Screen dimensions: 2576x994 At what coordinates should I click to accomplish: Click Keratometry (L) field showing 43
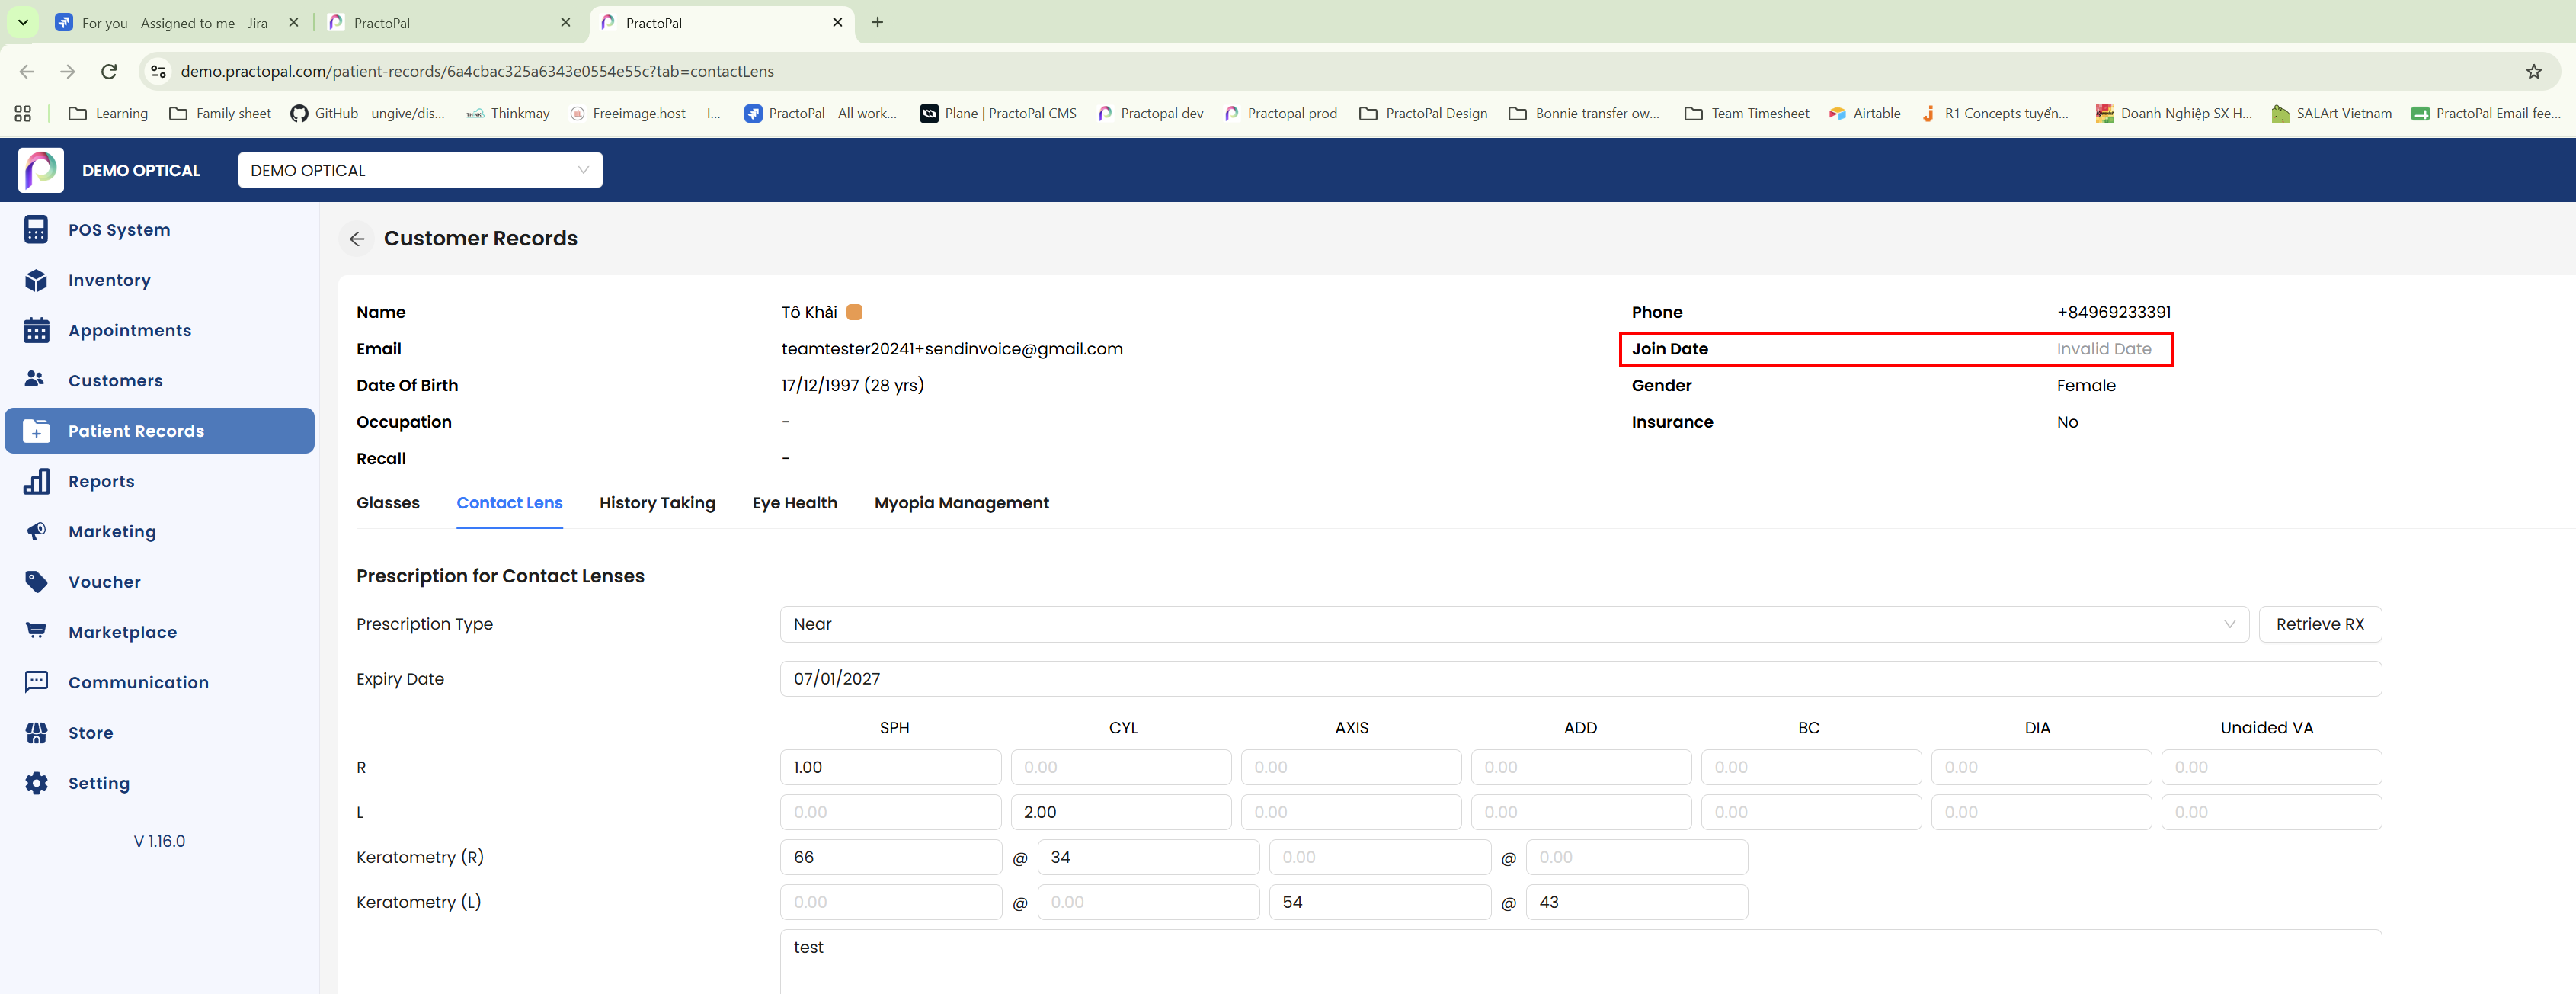click(1637, 902)
